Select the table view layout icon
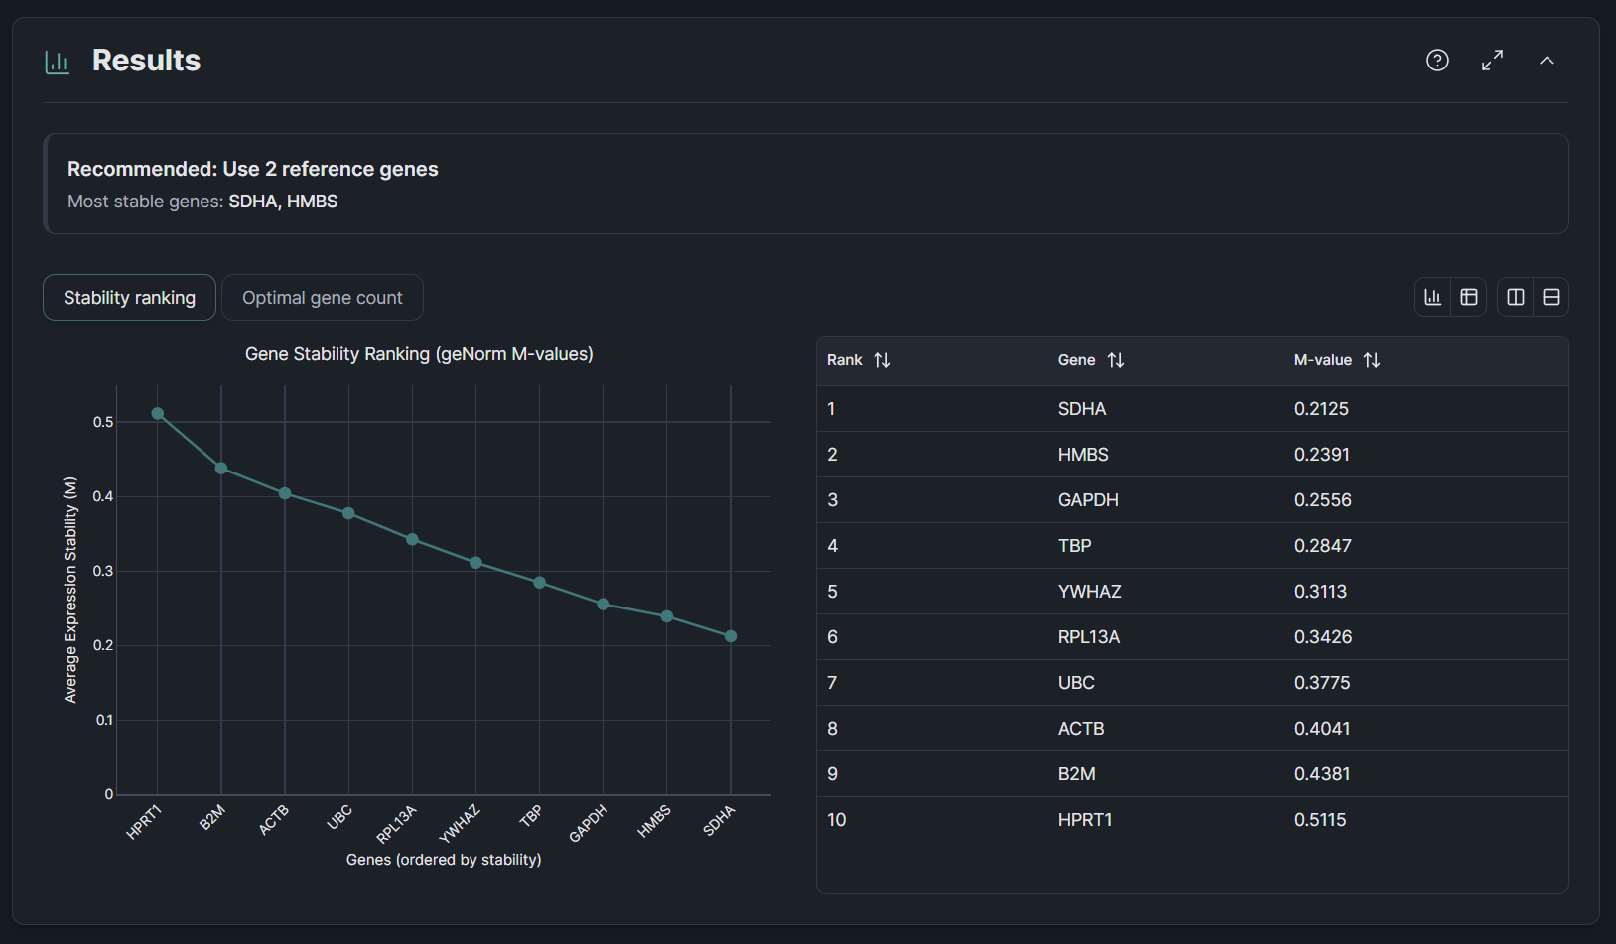Viewport: 1616px width, 944px height. (1469, 296)
